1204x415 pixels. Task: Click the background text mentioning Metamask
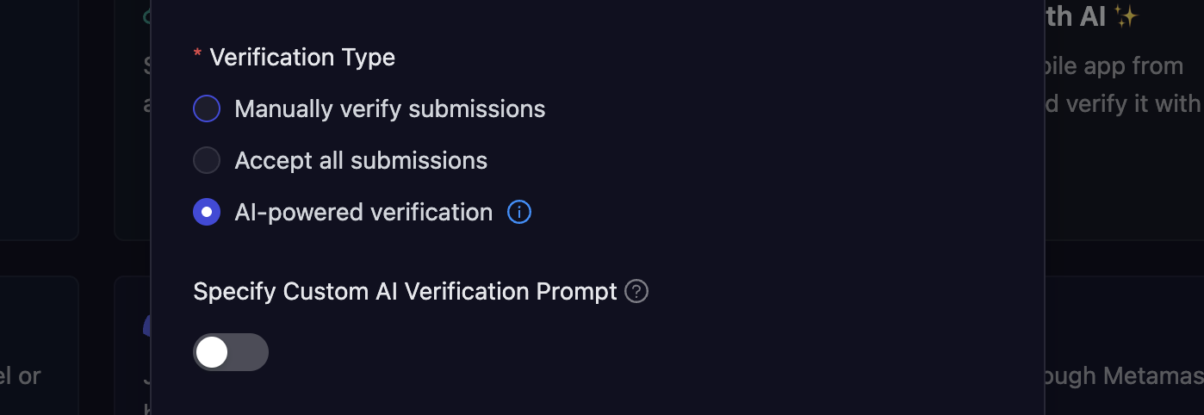click(x=1123, y=376)
